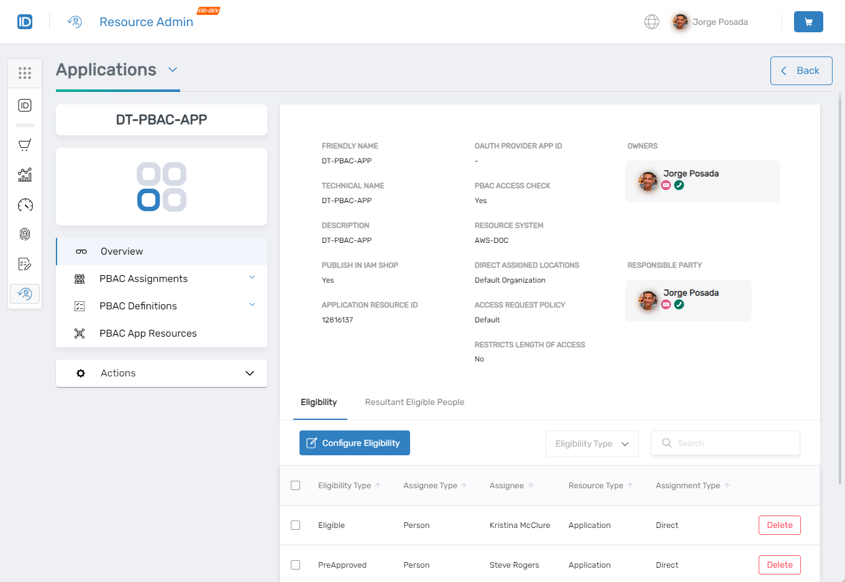Click the ID card icon in the sidebar
845x582 pixels.
[25, 105]
